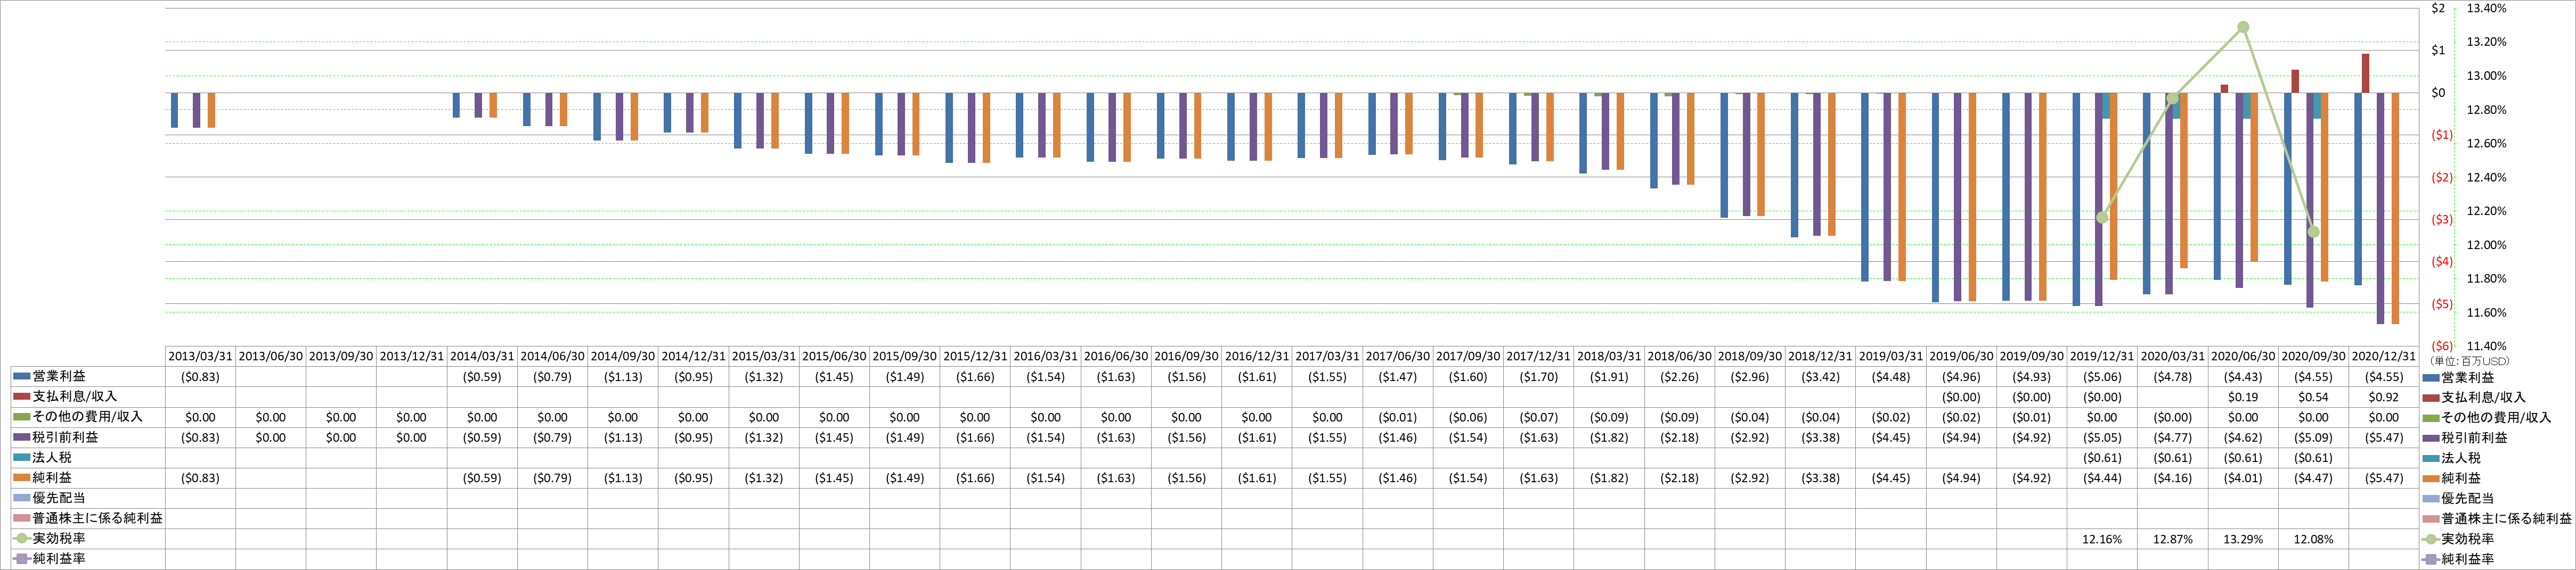Viewport: 2576px width, 570px height.
Task: Click the ($5.09) pre-tax income cell
Action: pos(2313,437)
